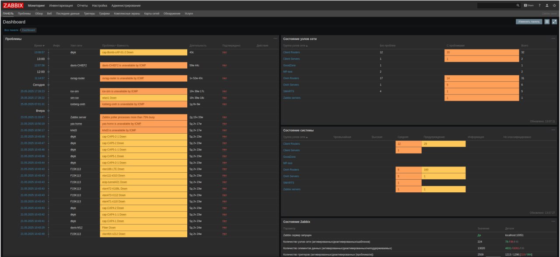Open the vlan188-LTE Down problem
The width and height of the screenshot is (560, 257).
113,169
